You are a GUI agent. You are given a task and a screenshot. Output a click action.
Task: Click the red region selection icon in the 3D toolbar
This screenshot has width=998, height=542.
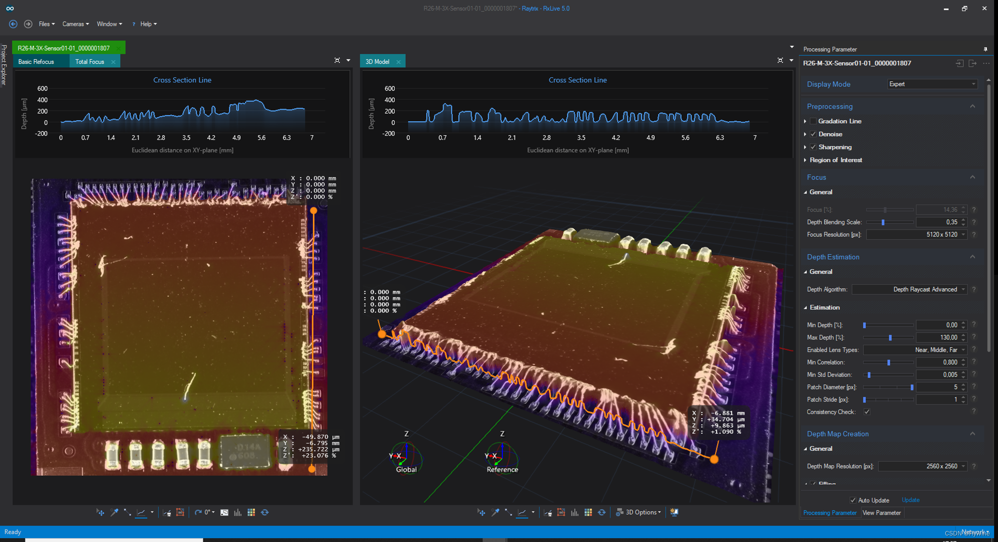561,512
